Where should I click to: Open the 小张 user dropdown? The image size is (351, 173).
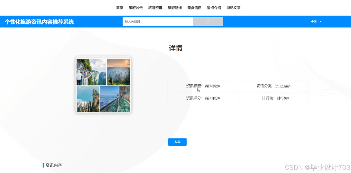click(x=316, y=22)
